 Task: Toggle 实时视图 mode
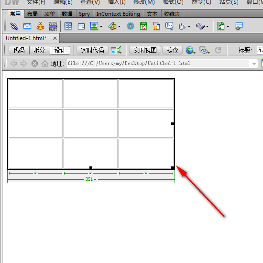pos(145,50)
